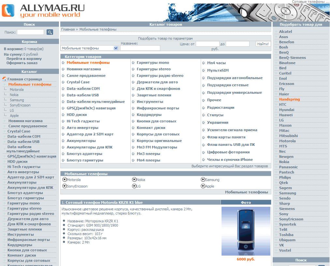Click the ALLYMAG.RU phone logo icon
The height and width of the screenshot is (266, 330).
pos(8,10)
